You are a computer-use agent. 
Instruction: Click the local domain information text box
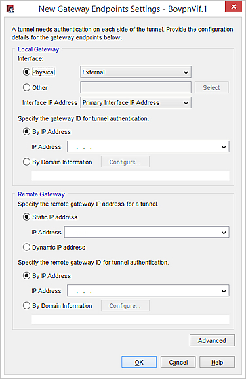coord(131,176)
